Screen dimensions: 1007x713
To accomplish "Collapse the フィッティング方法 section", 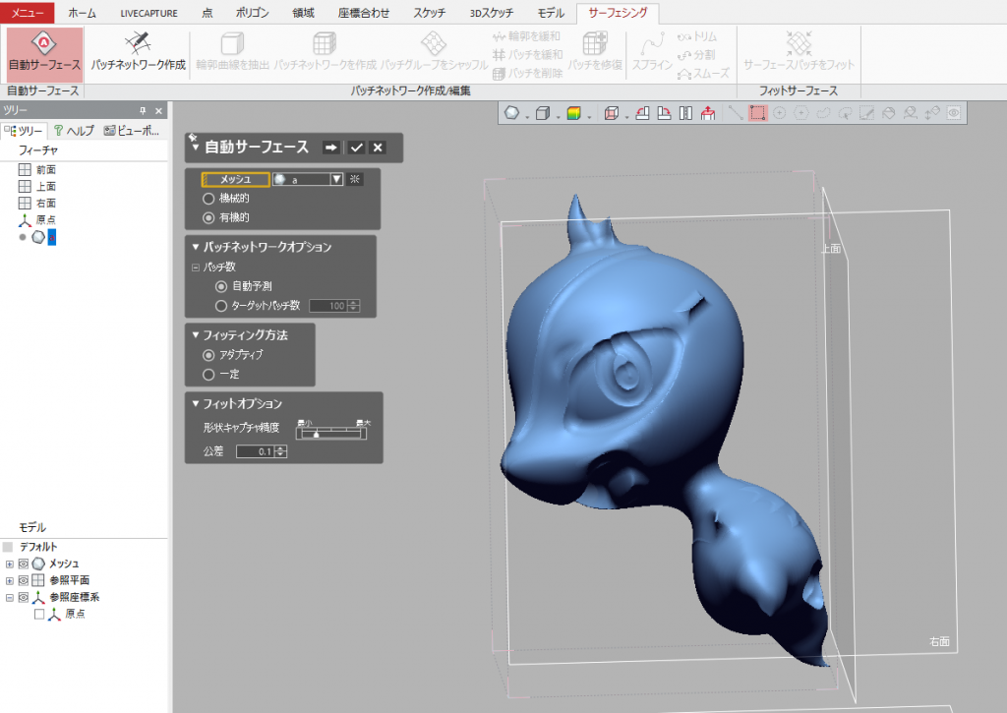I will coord(196,334).
